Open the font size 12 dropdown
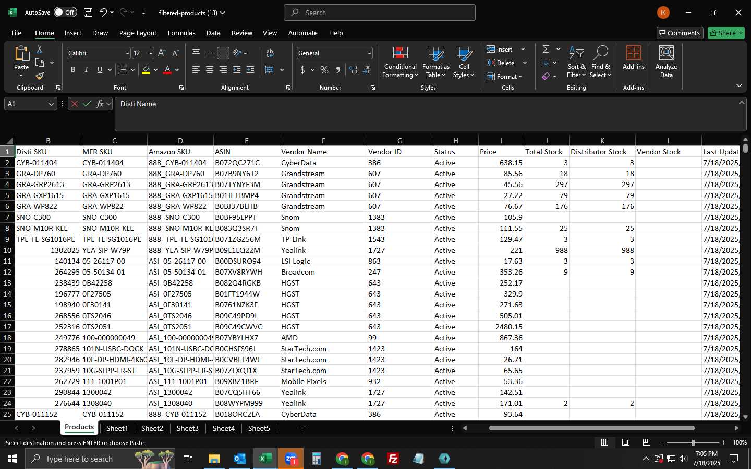751x469 pixels. (x=151, y=53)
